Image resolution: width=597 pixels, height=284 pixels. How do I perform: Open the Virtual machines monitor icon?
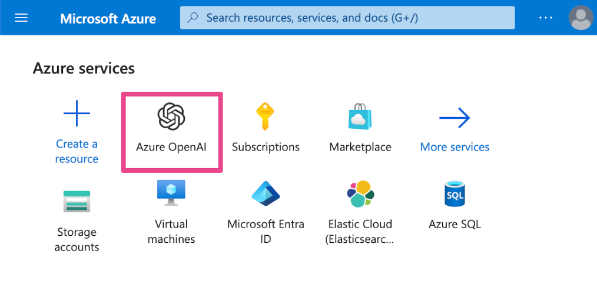click(x=171, y=193)
